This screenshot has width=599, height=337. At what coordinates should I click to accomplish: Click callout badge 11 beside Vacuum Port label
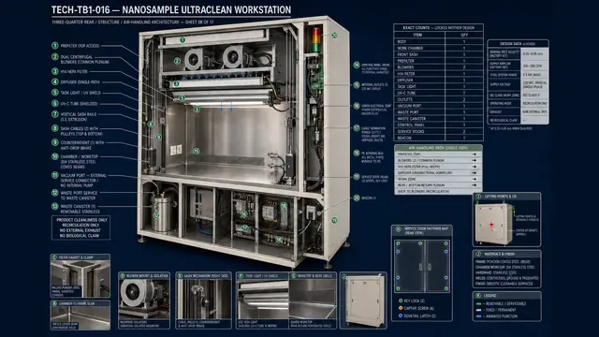tap(55, 175)
